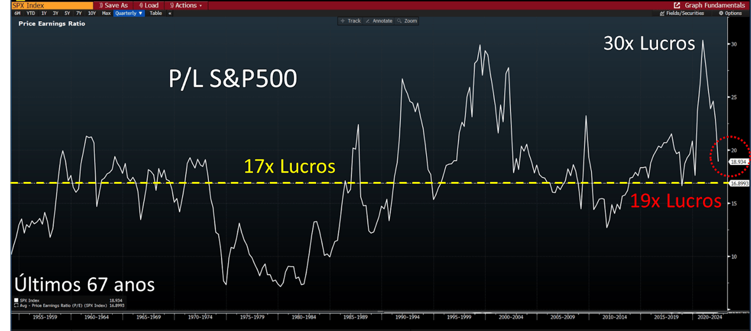Screen dimensions: 751x331
Task: Click the 30 y-axis tick label
Action: point(733,45)
